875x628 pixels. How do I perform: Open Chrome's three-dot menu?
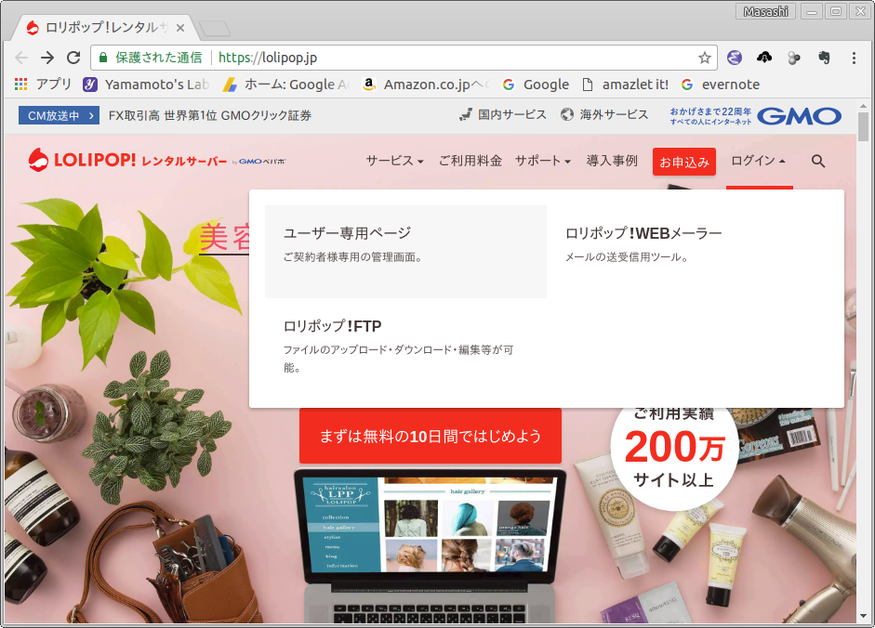tap(854, 58)
